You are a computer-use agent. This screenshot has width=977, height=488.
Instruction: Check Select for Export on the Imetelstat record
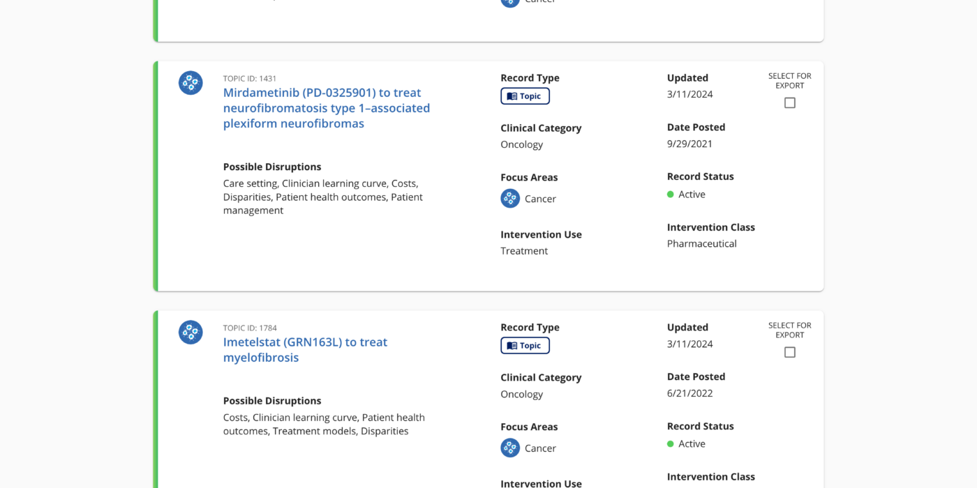coord(789,352)
